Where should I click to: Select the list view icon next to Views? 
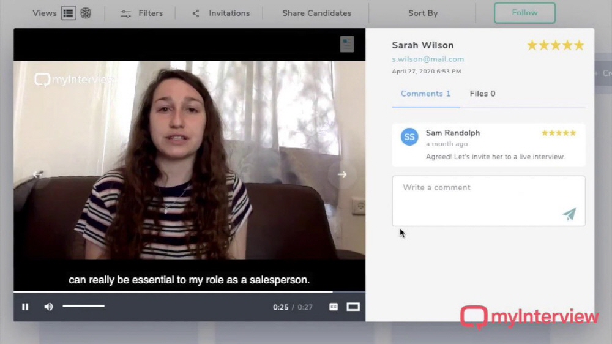tap(69, 13)
